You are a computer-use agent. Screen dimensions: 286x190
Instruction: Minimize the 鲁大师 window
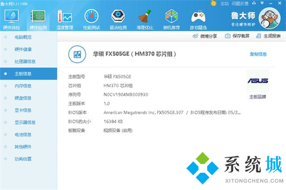pyautogui.click(x=271, y=3)
